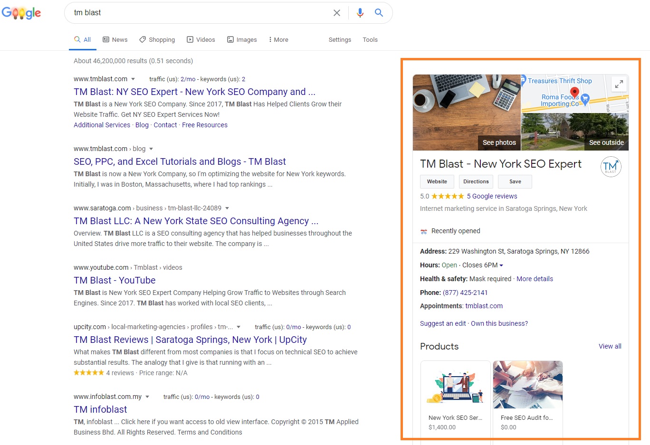Open the 5 Google reviews link
650x445 pixels.
pos(492,196)
